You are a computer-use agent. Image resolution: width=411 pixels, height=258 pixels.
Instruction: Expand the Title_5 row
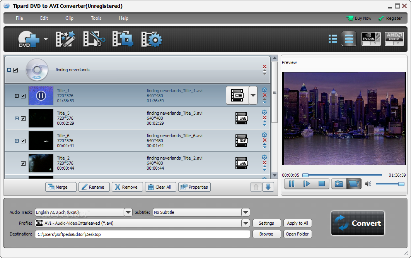tap(17, 119)
